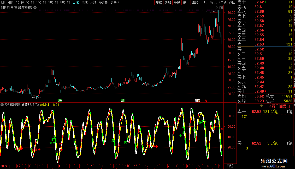Select 卖十 ask row at 62.62
The height and width of the screenshot is (169, 295).
pos(265,2)
